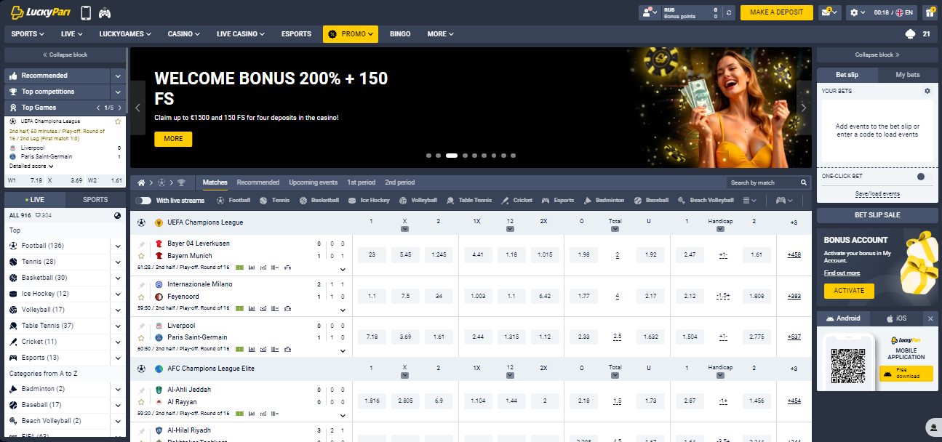Filter matches by Ice Hockey

click(370, 200)
